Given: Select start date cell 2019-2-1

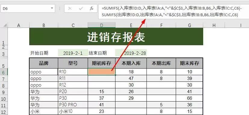Looking at the screenshot, I should 73,53.
